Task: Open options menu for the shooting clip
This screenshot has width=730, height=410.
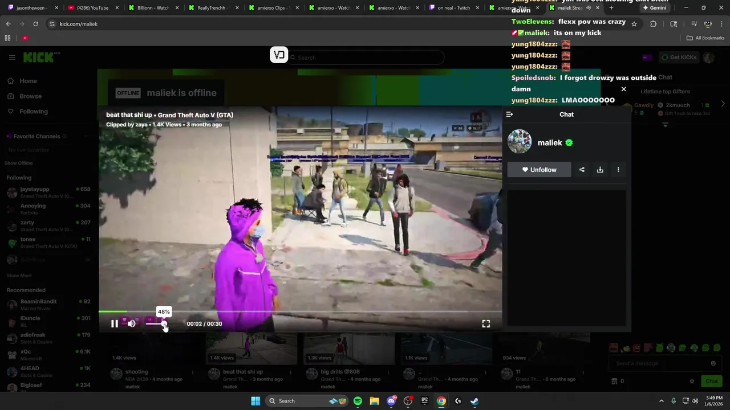Action: [193, 372]
